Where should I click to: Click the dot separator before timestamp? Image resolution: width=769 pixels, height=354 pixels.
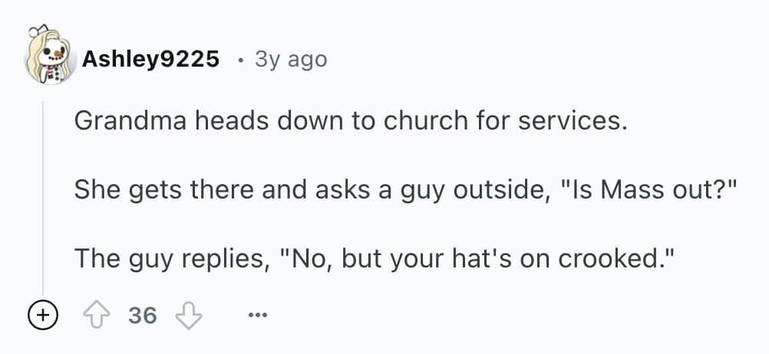click(240, 59)
